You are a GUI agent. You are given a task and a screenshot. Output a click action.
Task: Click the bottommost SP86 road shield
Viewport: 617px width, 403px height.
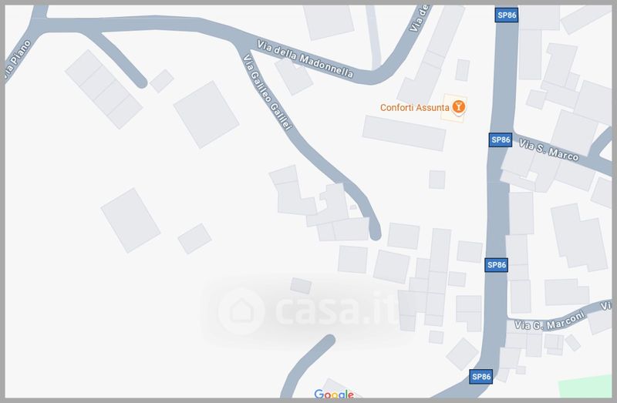coord(480,377)
